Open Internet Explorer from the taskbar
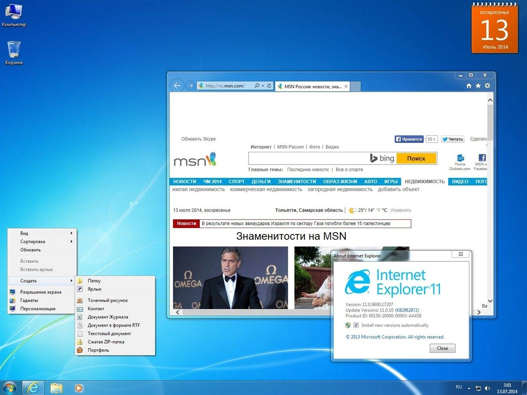 pyautogui.click(x=33, y=388)
